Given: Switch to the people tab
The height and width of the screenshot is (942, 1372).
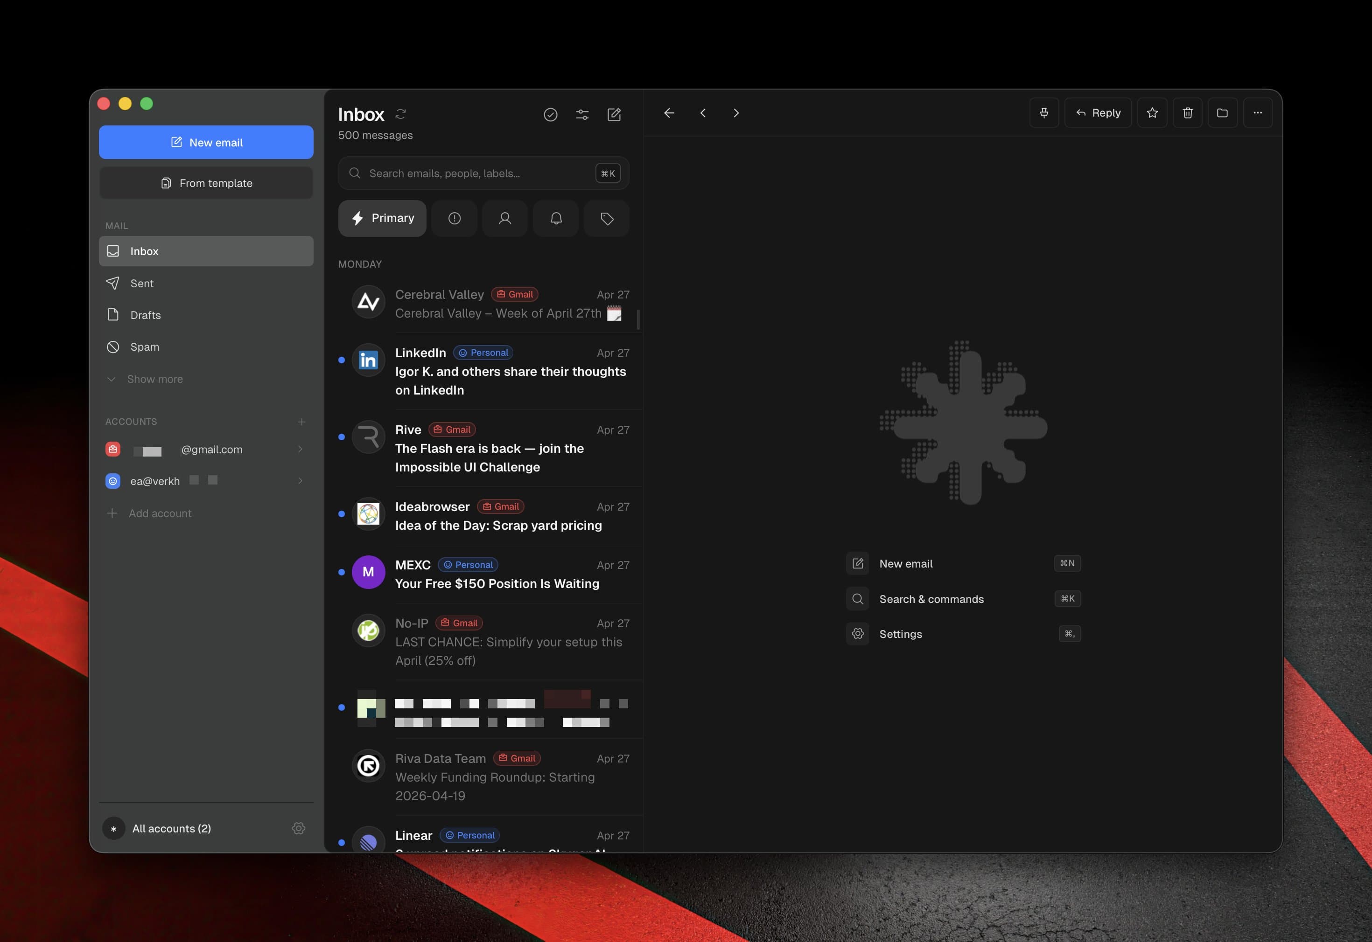Looking at the screenshot, I should point(505,218).
